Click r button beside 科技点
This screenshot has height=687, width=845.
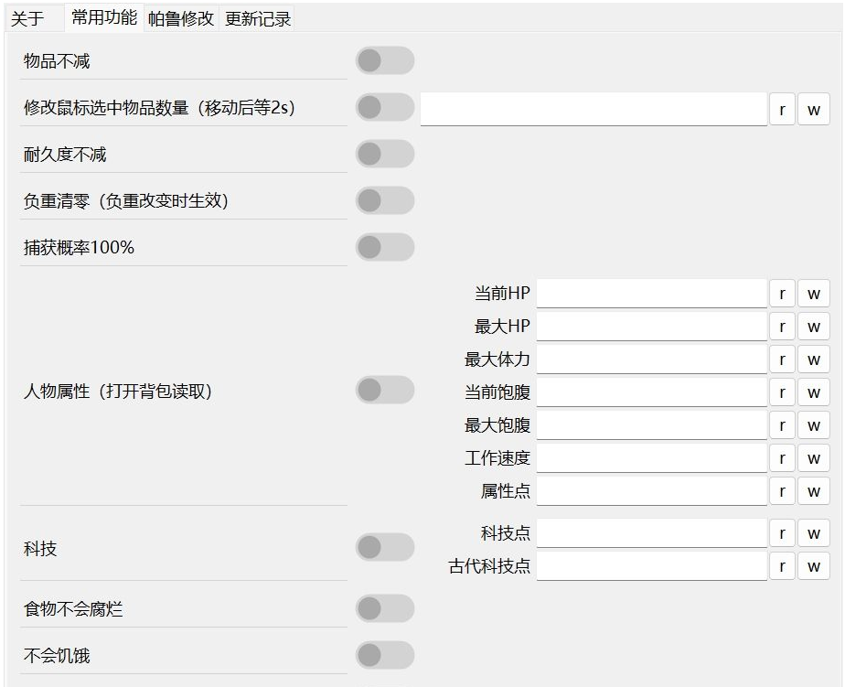tap(782, 533)
